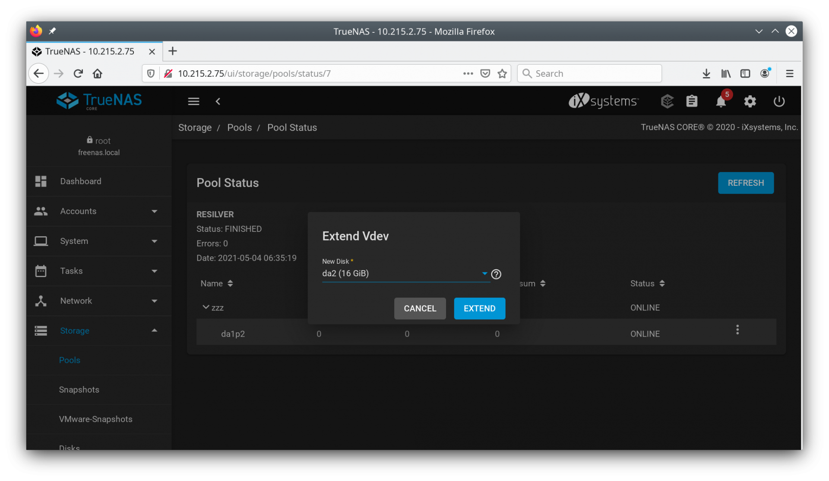Minimize Firefox window from title bar

pyautogui.click(x=759, y=31)
